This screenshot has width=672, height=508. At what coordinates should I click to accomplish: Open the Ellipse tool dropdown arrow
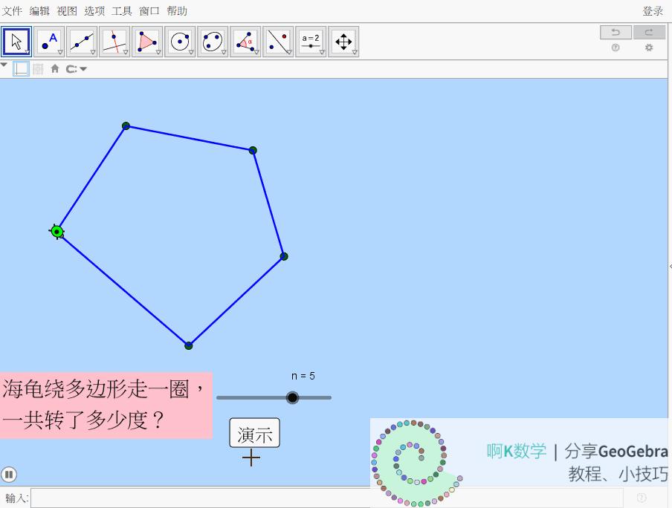click(x=222, y=52)
